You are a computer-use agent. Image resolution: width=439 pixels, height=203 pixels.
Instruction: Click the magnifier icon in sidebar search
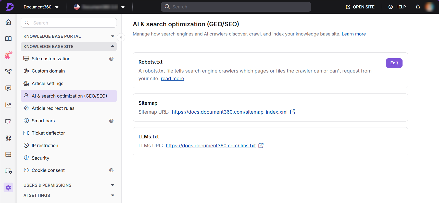[x=27, y=23]
